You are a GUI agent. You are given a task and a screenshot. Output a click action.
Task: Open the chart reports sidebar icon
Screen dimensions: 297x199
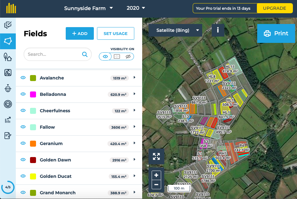click(8, 120)
